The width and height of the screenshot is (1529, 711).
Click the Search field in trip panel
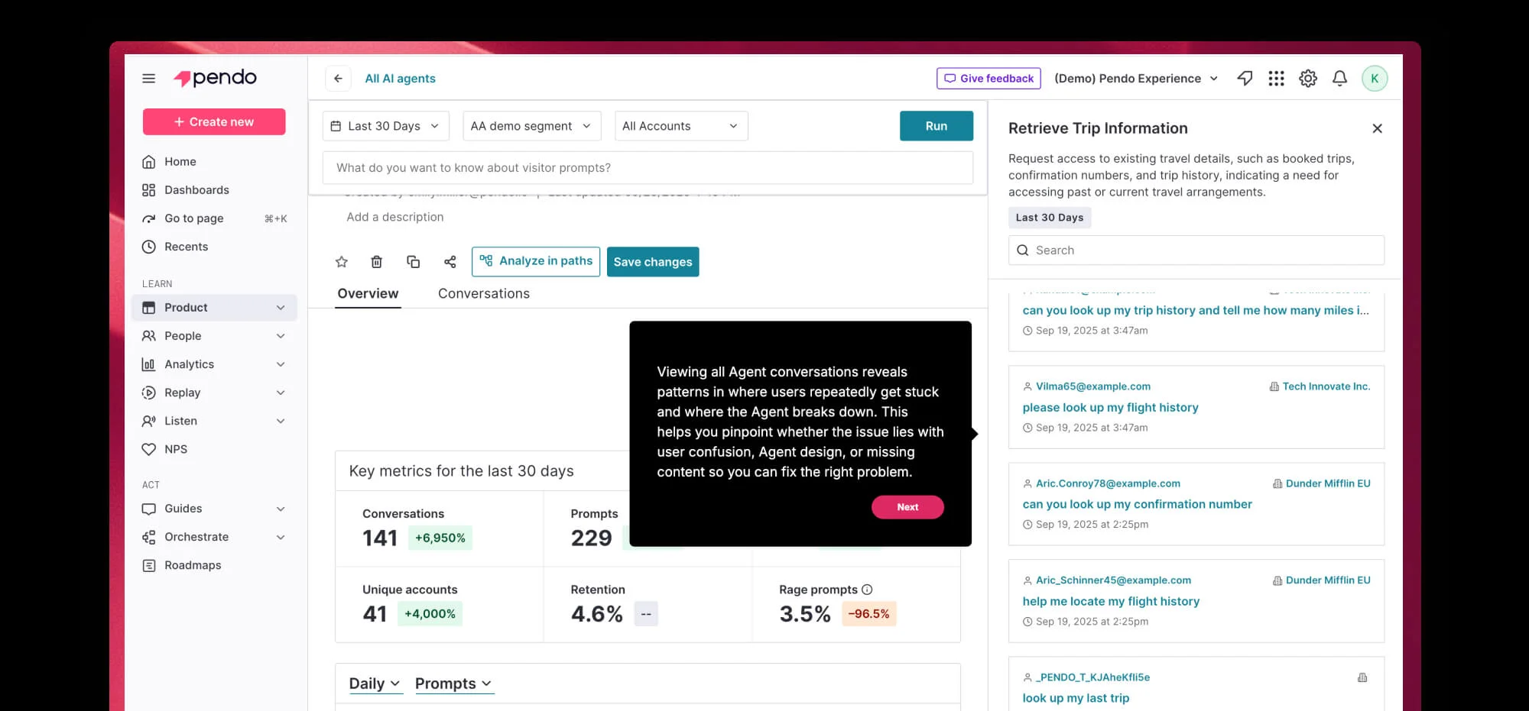point(1196,250)
